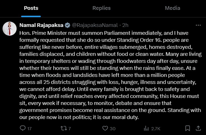206x135 pixels.
Task: Click the repost count of 7
Action: [70, 129]
